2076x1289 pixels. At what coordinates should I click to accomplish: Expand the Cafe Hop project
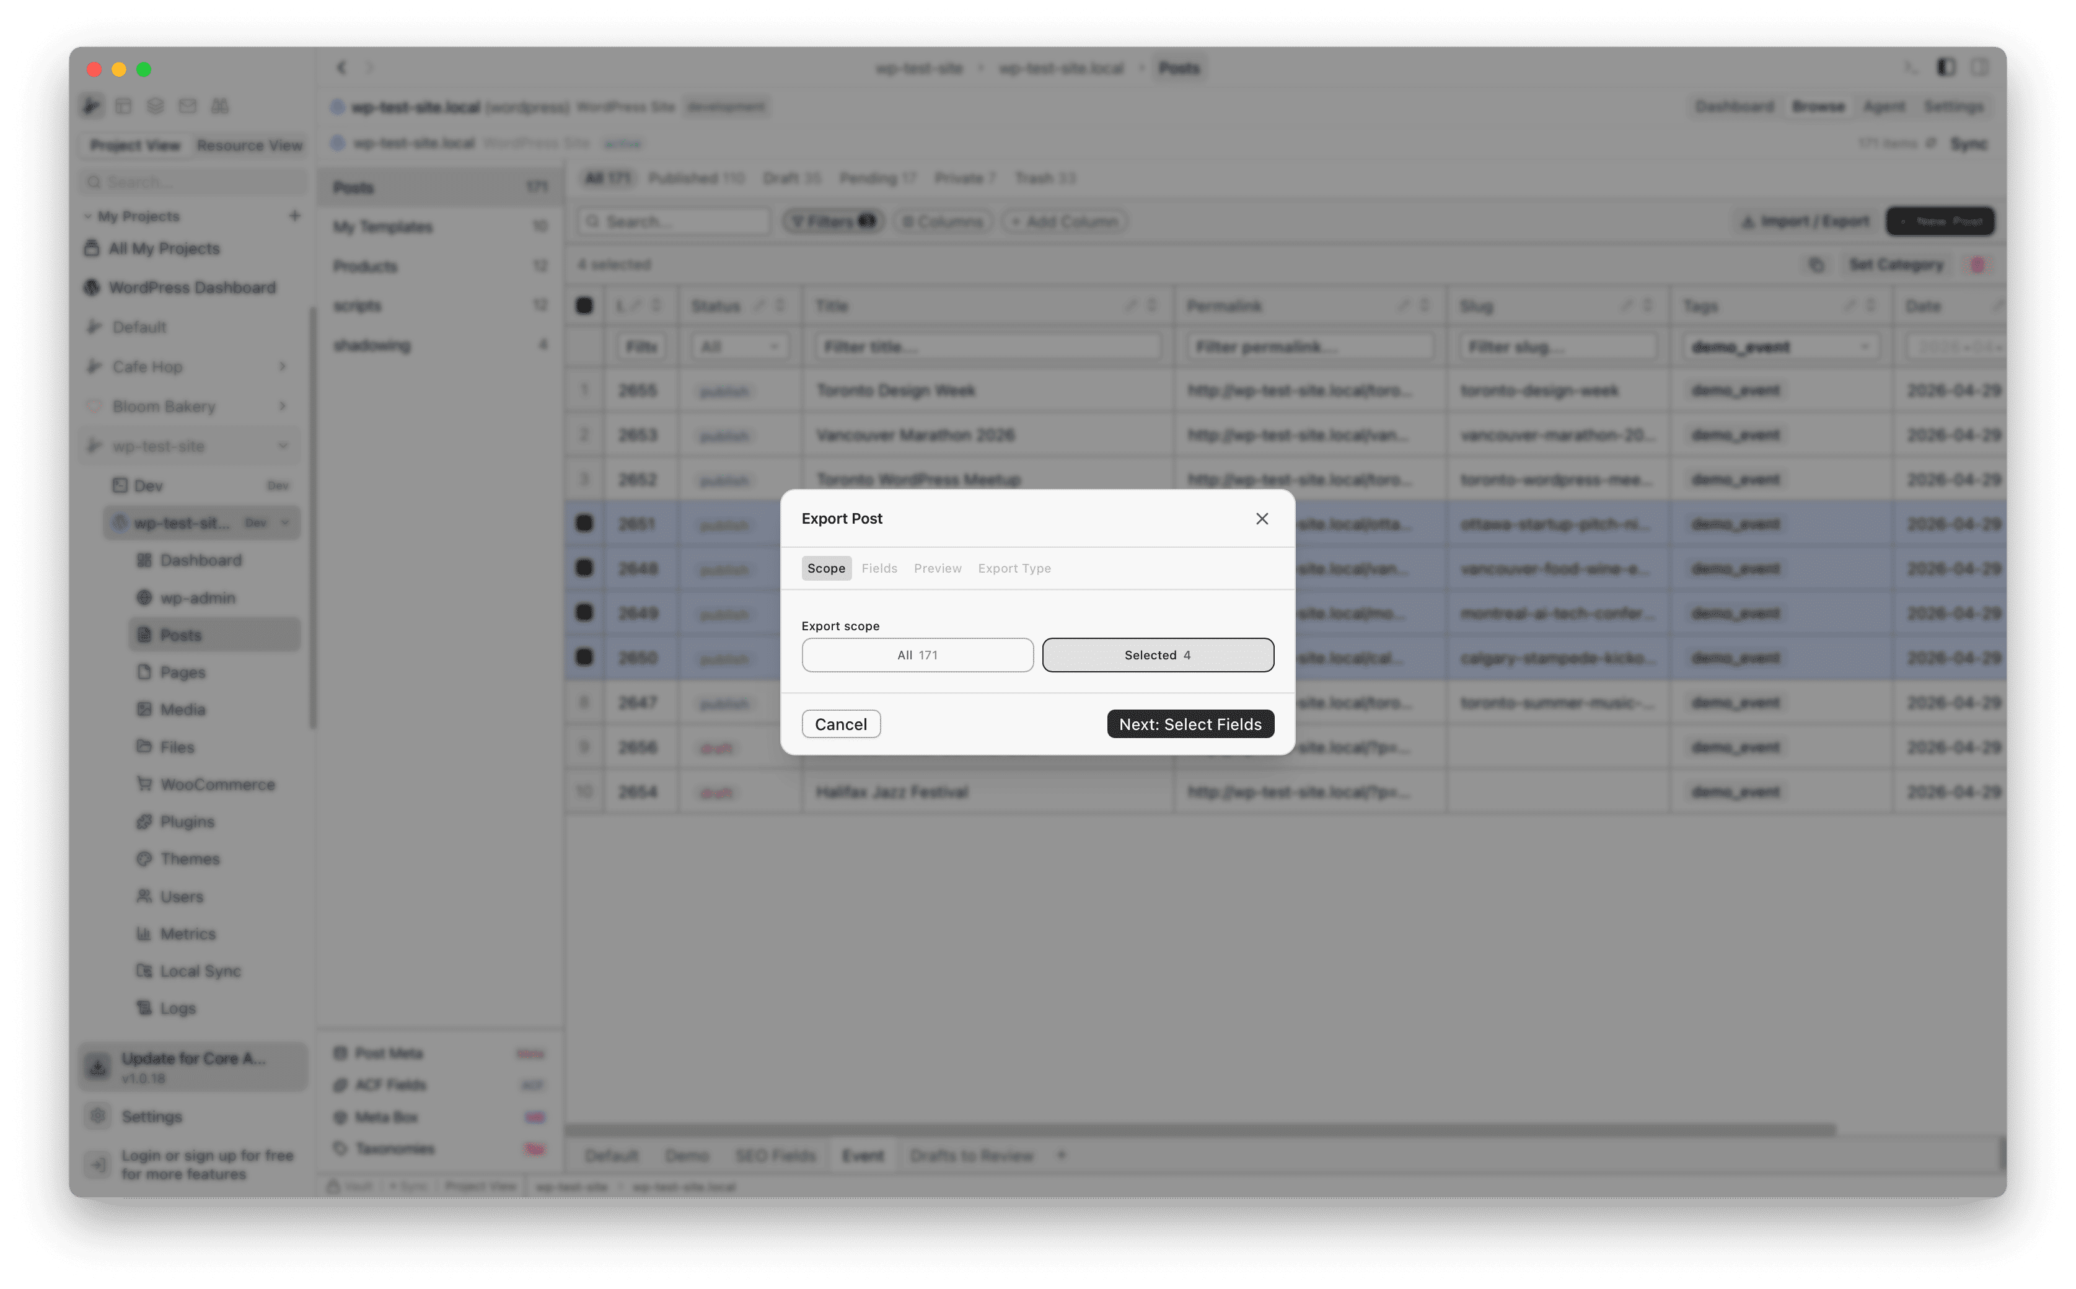tap(282, 367)
